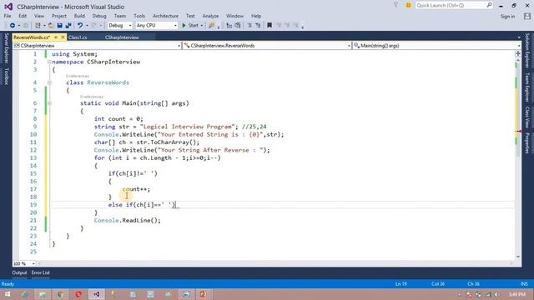Screen dimensions: 534x300
Task: Open the Output panel tab
Action: click(19, 272)
